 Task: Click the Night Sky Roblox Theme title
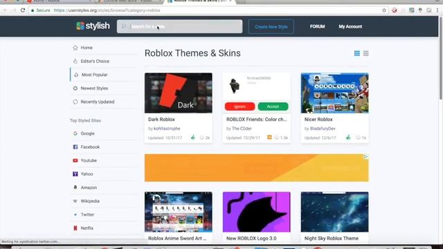(332, 239)
